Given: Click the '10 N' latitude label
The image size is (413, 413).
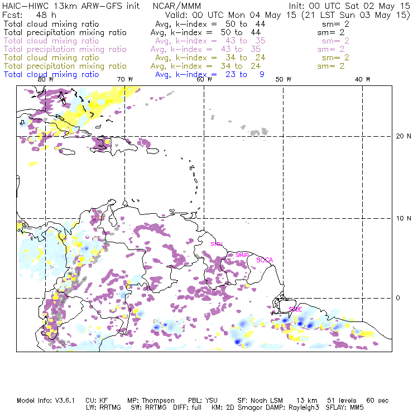Looking at the screenshot, I should (x=404, y=218).
